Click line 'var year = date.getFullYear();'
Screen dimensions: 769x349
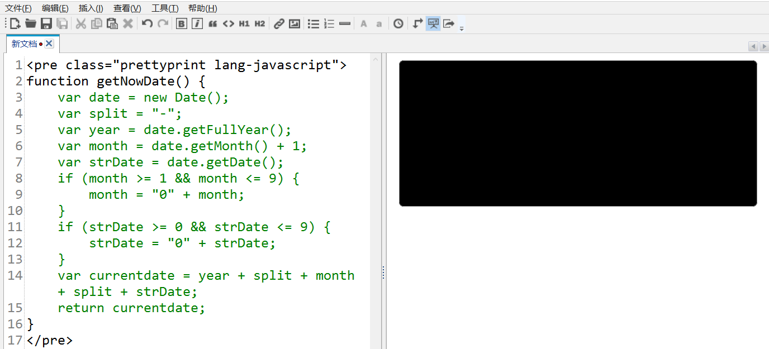174,130
